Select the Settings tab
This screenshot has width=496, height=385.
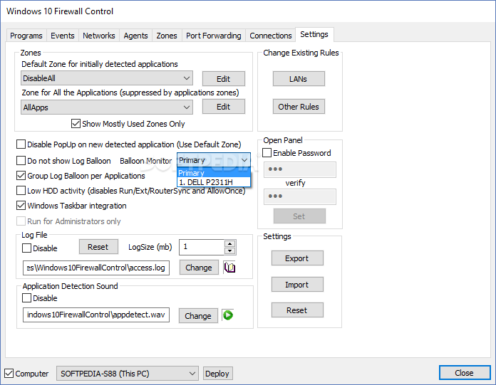[314, 34]
